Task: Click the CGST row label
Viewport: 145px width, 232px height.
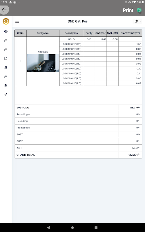Action: [20, 141]
